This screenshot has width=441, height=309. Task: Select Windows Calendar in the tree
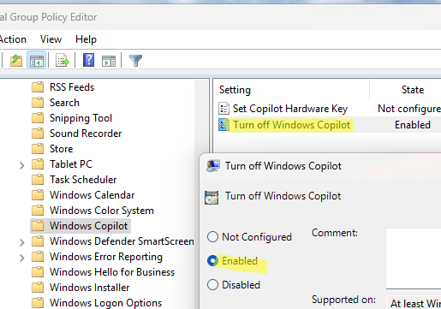pyautogui.click(x=92, y=195)
